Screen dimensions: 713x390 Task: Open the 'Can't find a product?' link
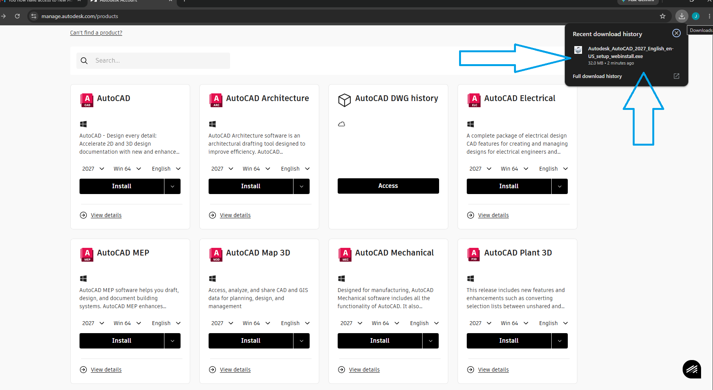[x=96, y=33]
